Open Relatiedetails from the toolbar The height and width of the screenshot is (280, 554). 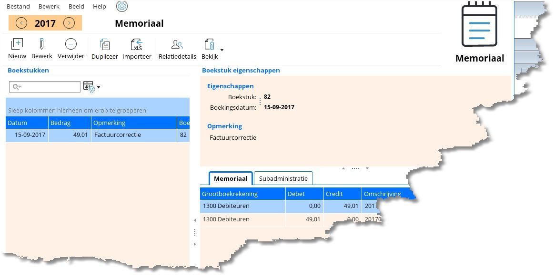pos(177,45)
